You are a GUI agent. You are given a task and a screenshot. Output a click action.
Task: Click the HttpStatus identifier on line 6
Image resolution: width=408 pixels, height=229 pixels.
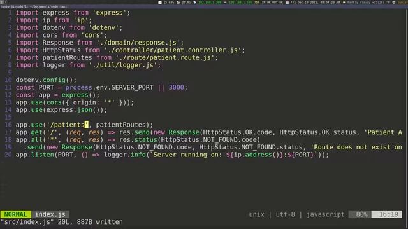click(61, 50)
